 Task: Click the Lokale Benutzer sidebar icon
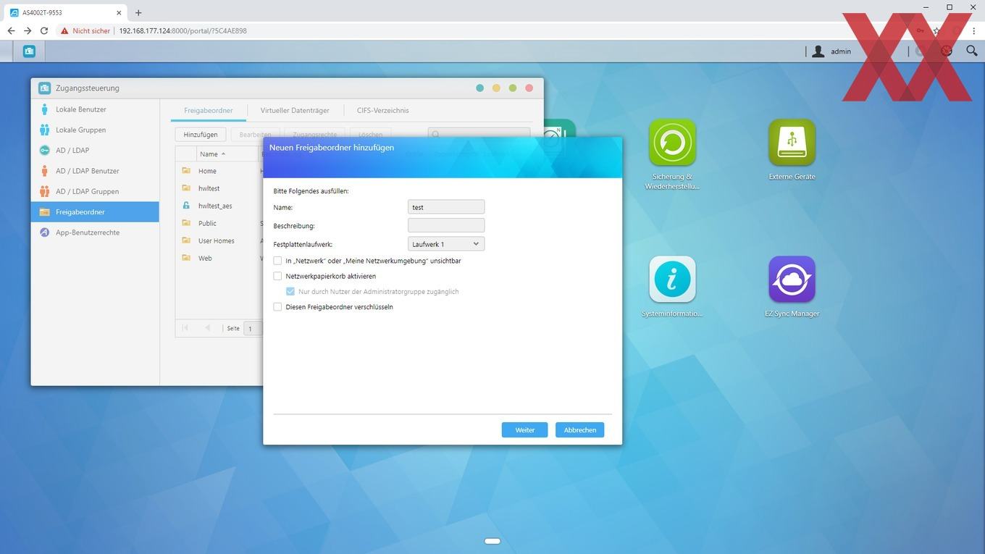click(x=44, y=109)
